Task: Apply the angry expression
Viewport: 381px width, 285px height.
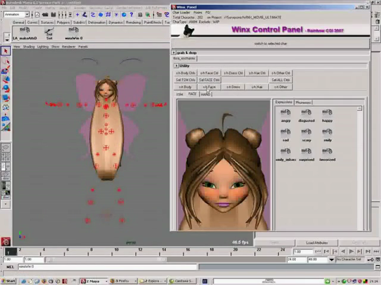Action: [x=286, y=116]
